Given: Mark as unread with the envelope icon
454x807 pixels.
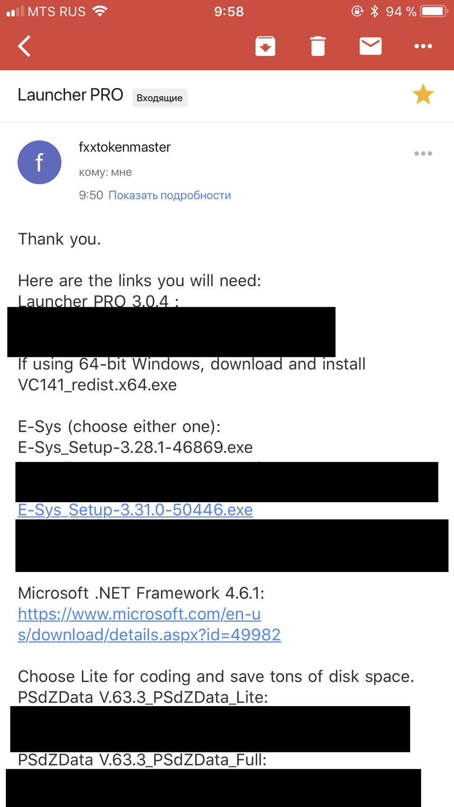Looking at the screenshot, I should click(x=370, y=46).
